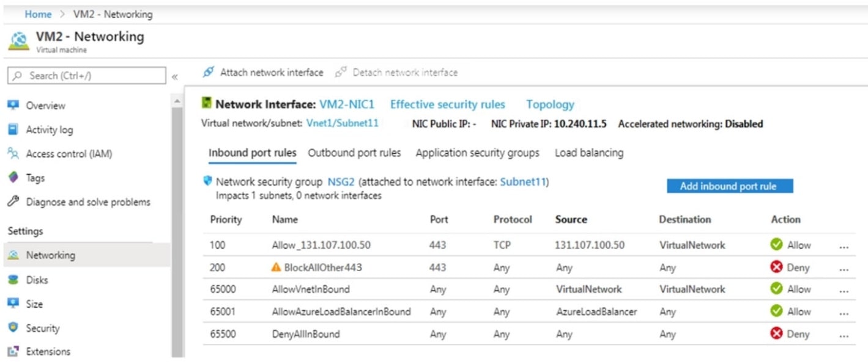The image size is (868, 364).
Task: Click inside the Search (Ctrl+/) field
Action: (86, 75)
